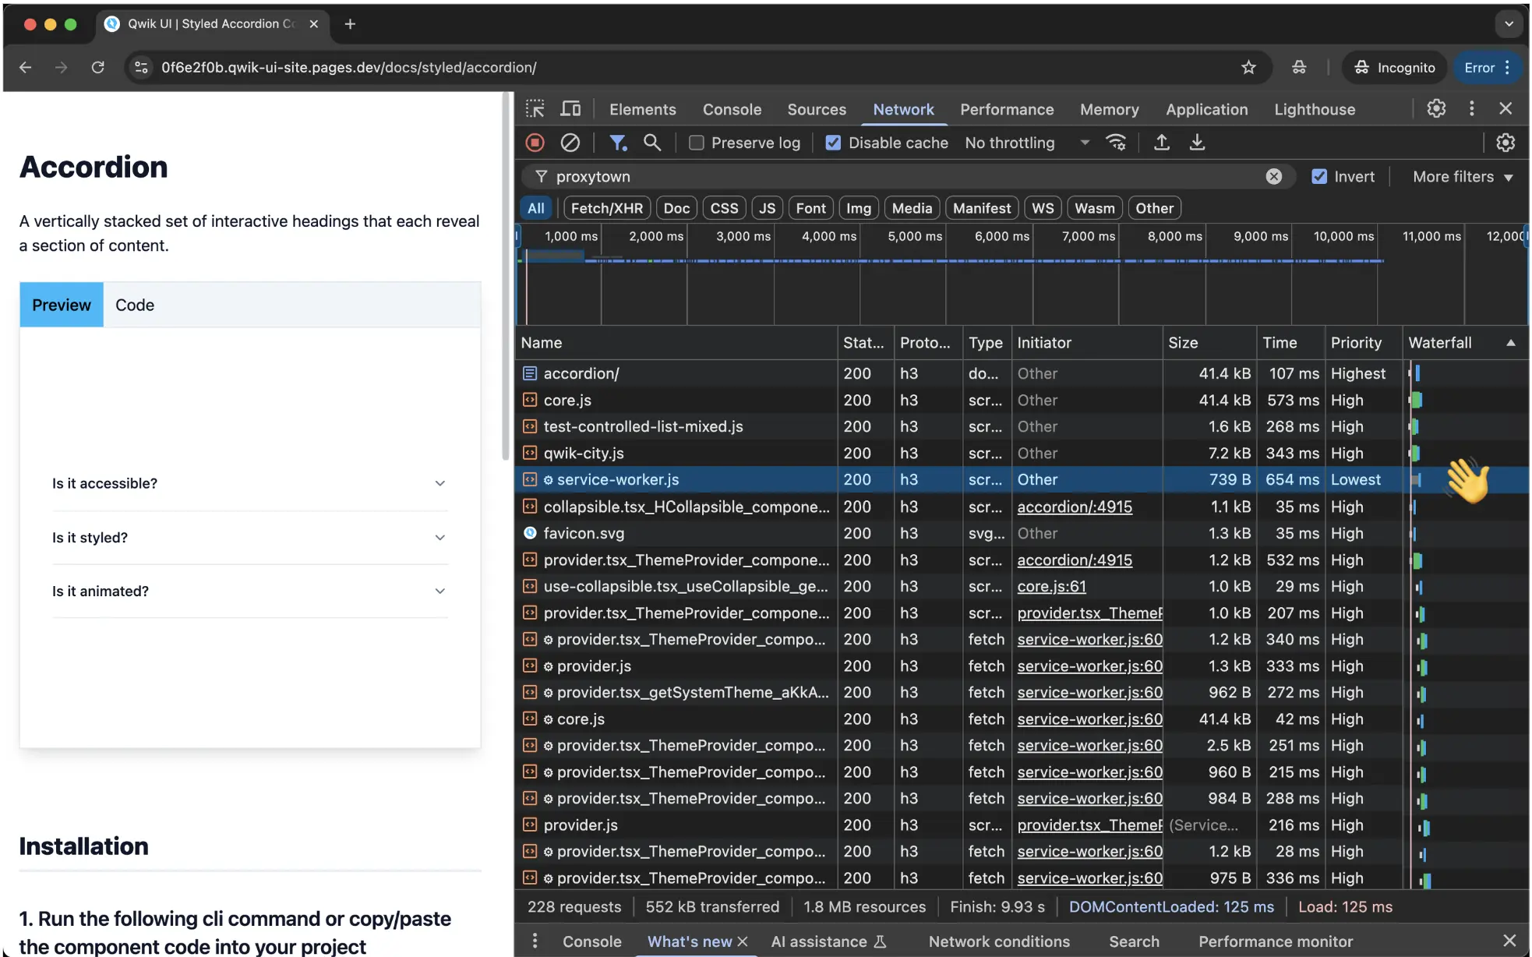Select the Code tab in preview
1532x957 pixels.
tap(134, 305)
